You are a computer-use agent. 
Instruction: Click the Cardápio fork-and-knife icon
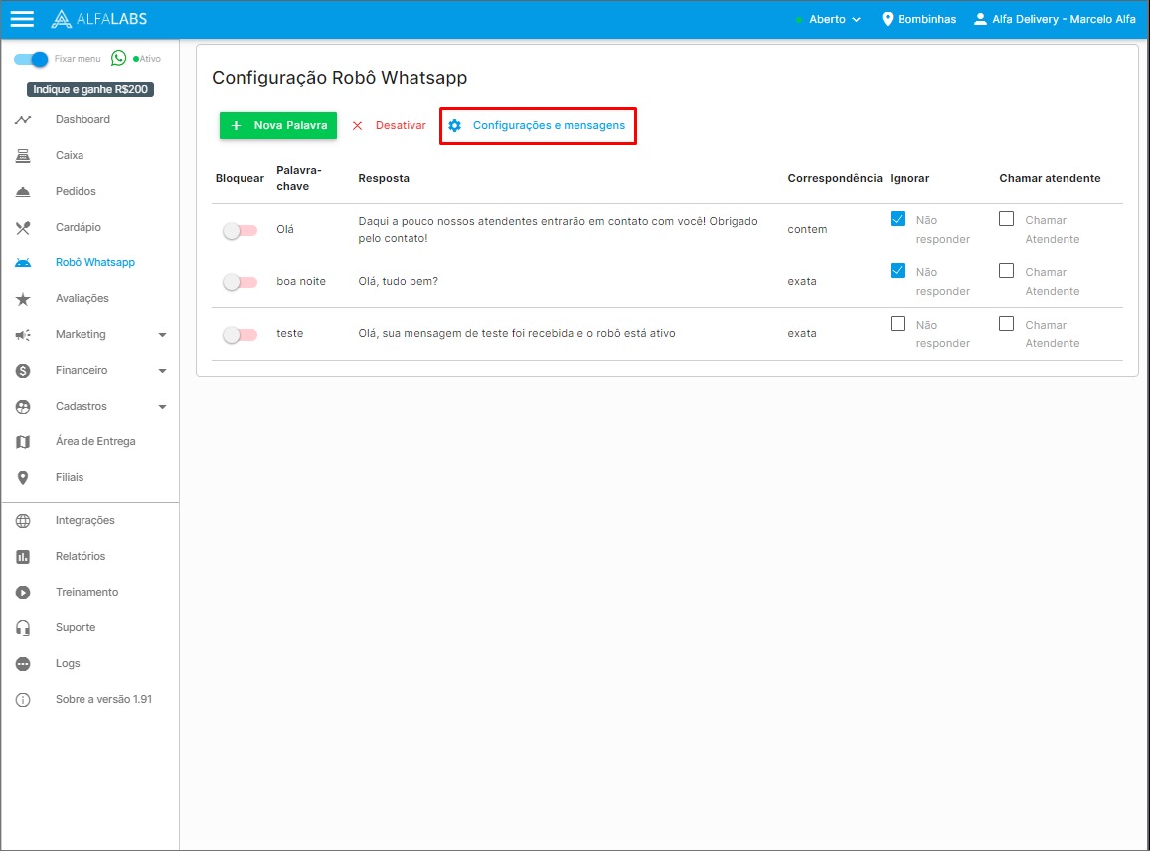click(23, 228)
